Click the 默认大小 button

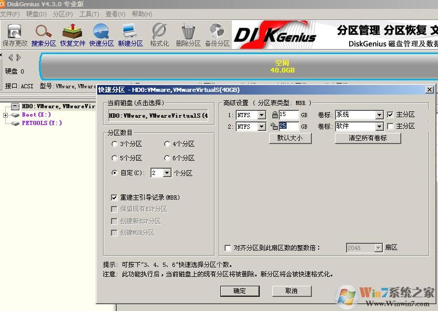coord(290,138)
